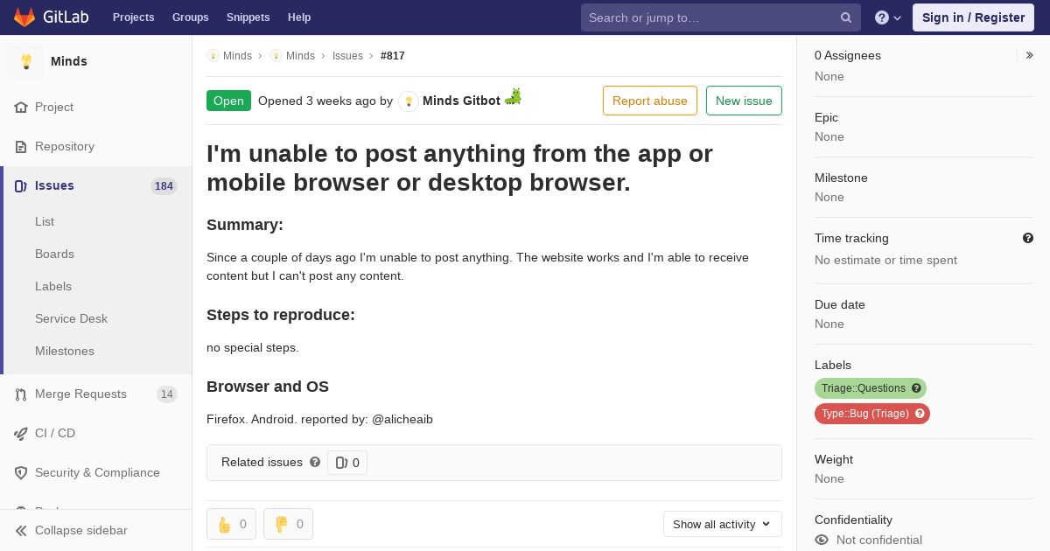Open the Labels submenu item
Viewport: 1050px width, 551px height.
point(53,286)
